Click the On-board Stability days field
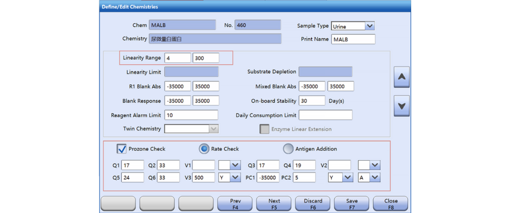Screen dimensions: 510x213 pos(312,101)
